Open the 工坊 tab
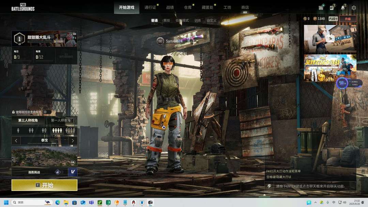The height and width of the screenshot is (207, 368). coord(227,7)
